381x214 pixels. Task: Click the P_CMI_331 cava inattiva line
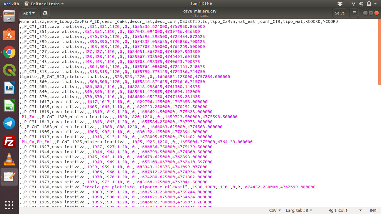pyautogui.click(x=112, y=26)
